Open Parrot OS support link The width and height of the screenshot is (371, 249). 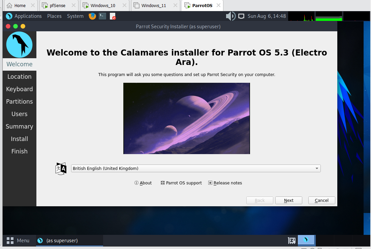(x=181, y=183)
